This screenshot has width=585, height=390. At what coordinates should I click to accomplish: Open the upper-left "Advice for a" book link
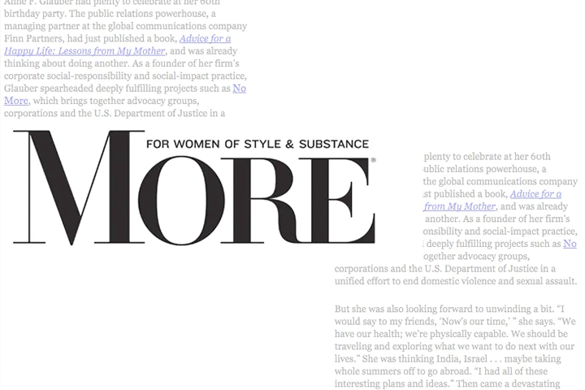[206, 38]
